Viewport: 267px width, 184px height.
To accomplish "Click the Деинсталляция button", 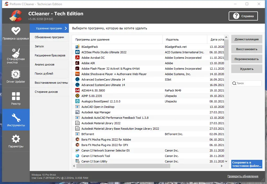I will (246, 39).
